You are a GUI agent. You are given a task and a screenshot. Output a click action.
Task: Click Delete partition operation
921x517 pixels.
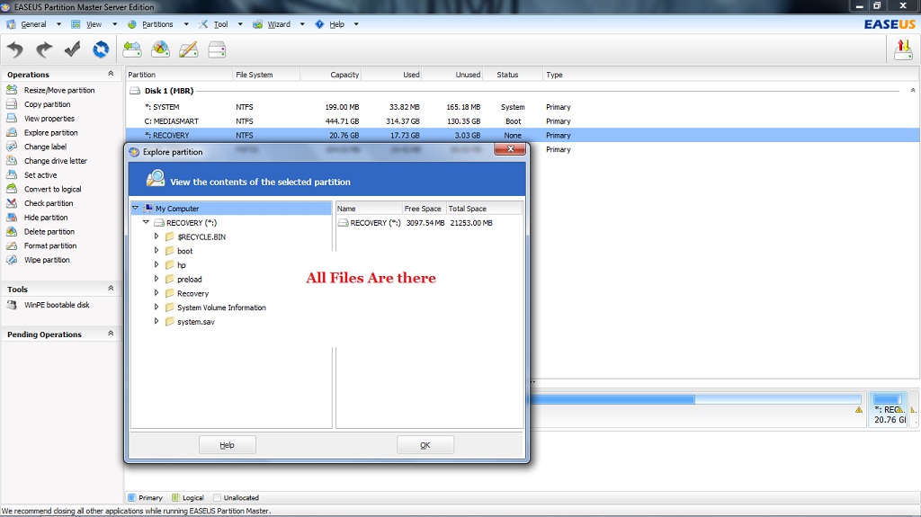click(49, 231)
